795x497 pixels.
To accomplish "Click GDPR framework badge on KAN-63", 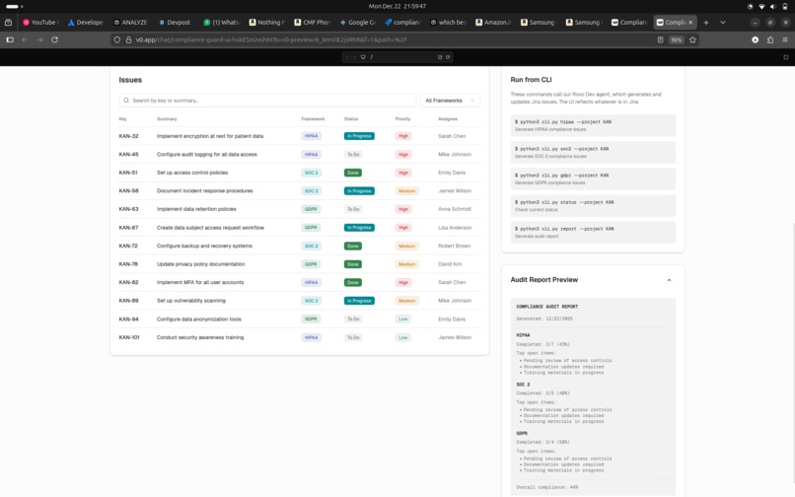I will point(311,209).
